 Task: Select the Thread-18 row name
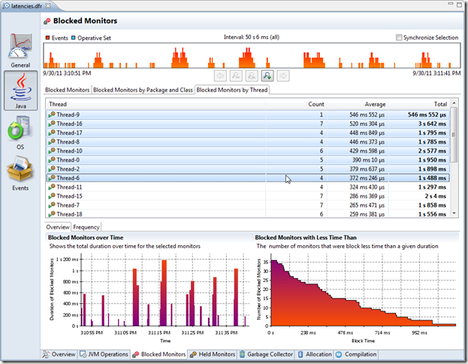click(x=69, y=214)
